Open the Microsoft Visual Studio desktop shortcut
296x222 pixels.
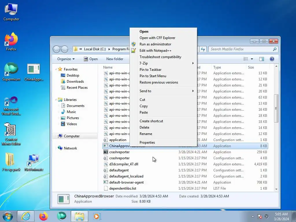tap(11, 106)
